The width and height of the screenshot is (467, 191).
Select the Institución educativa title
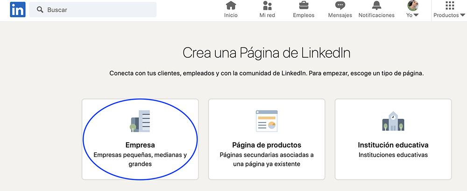pyautogui.click(x=393, y=145)
